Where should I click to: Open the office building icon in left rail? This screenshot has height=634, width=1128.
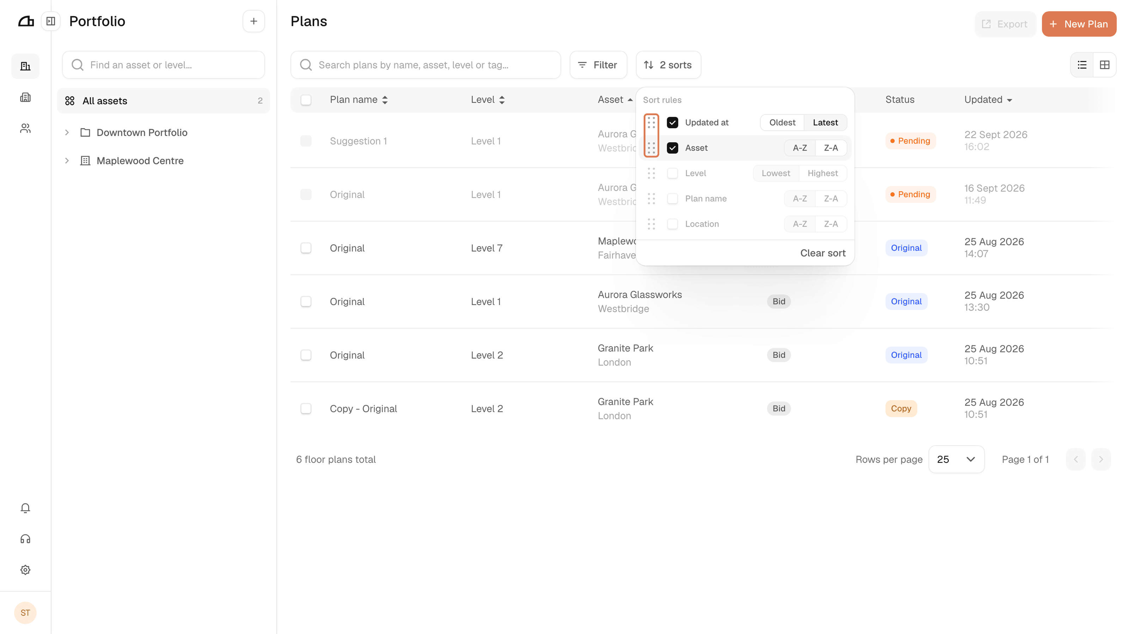coord(25,97)
